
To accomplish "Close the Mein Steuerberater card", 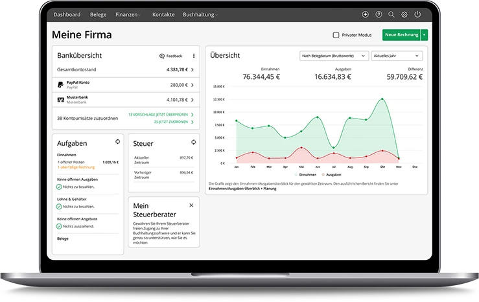I will click(191, 205).
